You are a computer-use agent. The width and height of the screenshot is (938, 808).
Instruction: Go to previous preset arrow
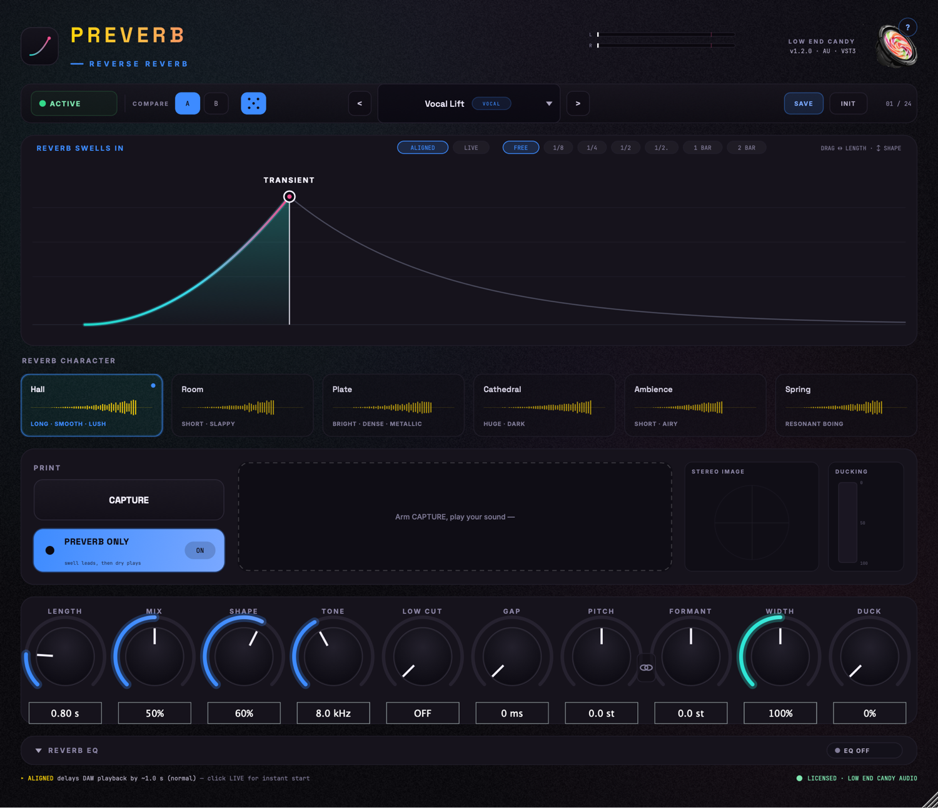pyautogui.click(x=360, y=103)
